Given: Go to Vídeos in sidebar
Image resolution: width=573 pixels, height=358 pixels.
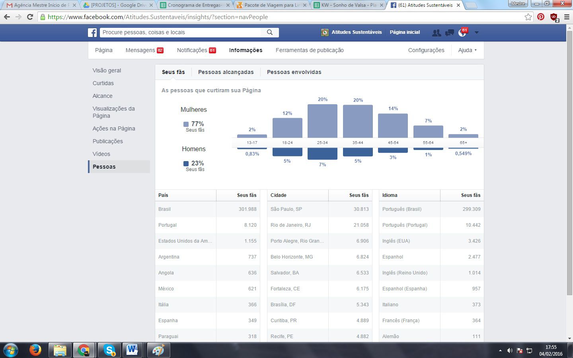Looking at the screenshot, I should pyautogui.click(x=101, y=154).
